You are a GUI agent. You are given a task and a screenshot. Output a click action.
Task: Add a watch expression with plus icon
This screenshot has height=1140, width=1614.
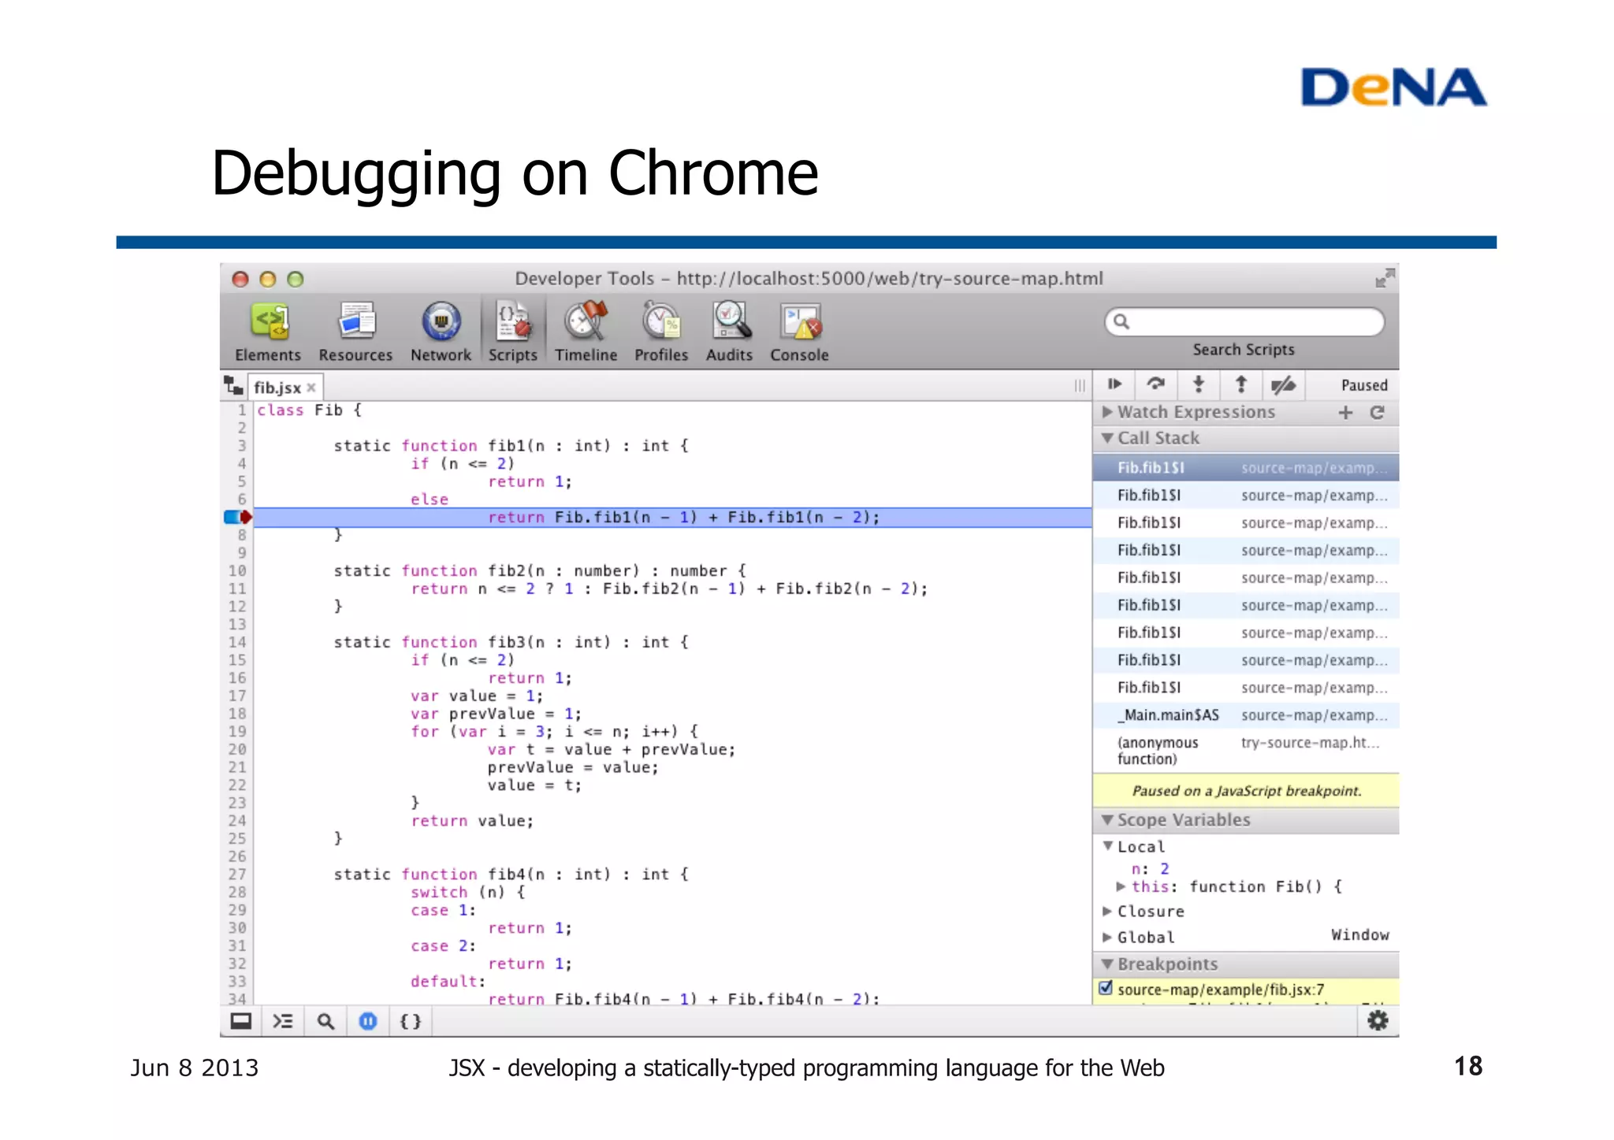(x=1345, y=412)
